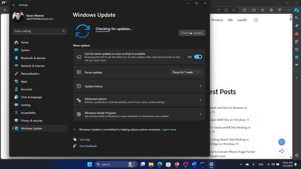Open Windows menu item on browser page
This screenshot has height=169, width=301.
coord(217,20)
